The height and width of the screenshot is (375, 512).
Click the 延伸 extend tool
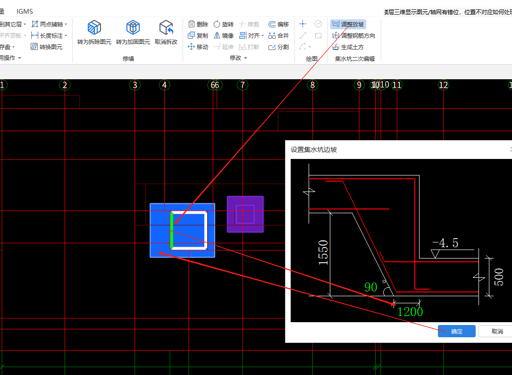pos(223,47)
